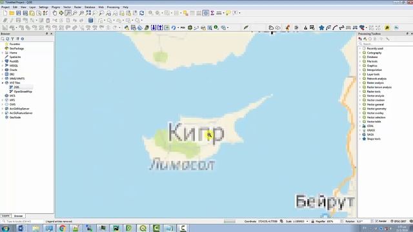Collapse the XYZ Tiles tree node
Screen dimensions: 413x232
tap(3, 83)
